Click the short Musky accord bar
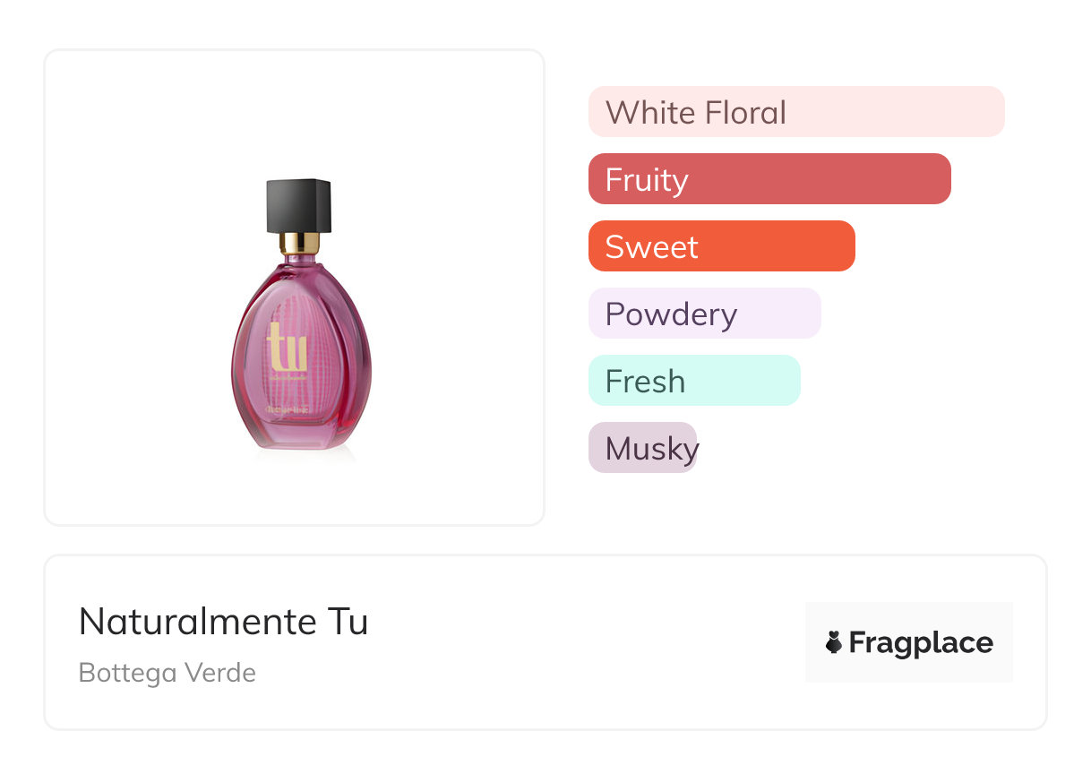Viewport: 1091px width, 774px height. pyautogui.click(x=642, y=448)
